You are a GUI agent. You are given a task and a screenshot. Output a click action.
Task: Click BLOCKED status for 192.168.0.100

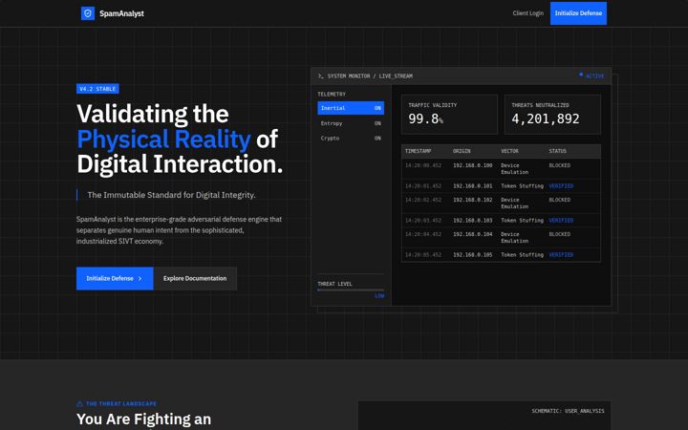(x=559, y=165)
